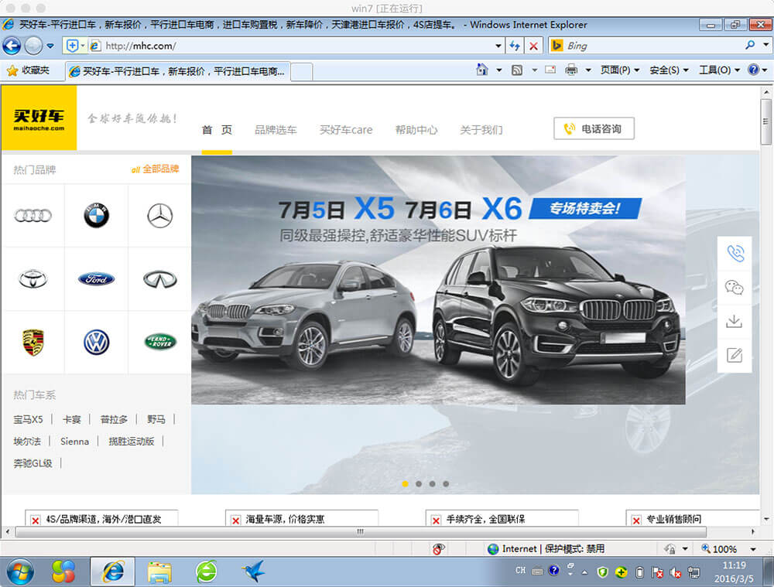Screen dimensions: 774x587
Task: Click the RSS feeds icon
Action: pyautogui.click(x=517, y=70)
